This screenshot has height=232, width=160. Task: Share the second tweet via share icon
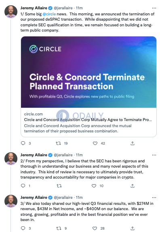tap(133, 186)
